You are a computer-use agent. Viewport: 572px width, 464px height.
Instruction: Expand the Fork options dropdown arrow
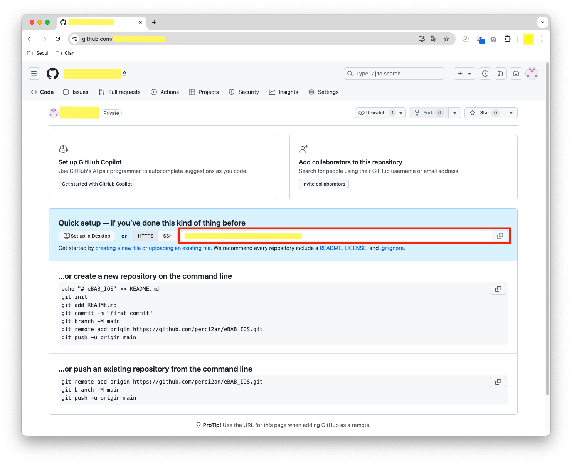[455, 113]
